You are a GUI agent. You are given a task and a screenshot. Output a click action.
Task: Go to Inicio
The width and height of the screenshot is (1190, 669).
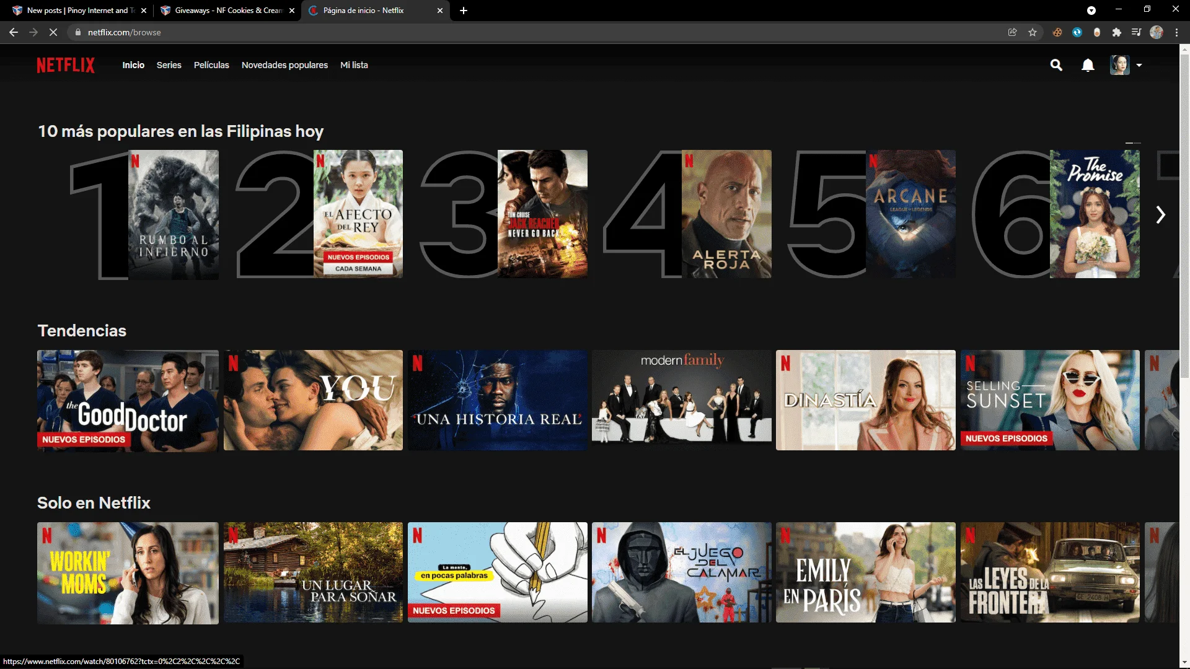(x=133, y=65)
